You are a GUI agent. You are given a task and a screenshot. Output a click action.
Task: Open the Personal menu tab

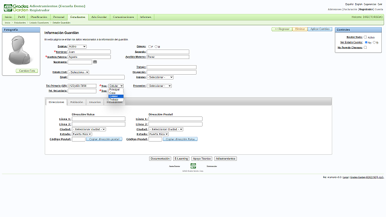tap(59, 17)
